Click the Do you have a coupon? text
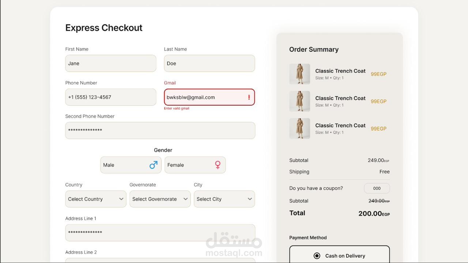 tap(316, 188)
